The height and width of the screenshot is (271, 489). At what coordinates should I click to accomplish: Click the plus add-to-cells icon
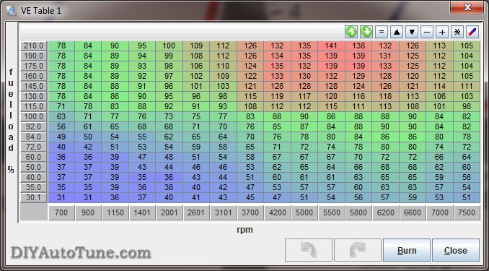point(442,32)
